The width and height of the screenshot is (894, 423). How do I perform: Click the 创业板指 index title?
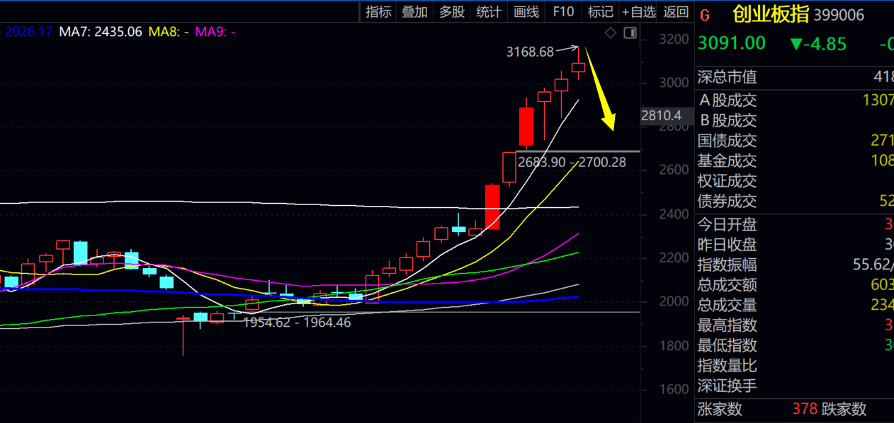pyautogui.click(x=770, y=14)
